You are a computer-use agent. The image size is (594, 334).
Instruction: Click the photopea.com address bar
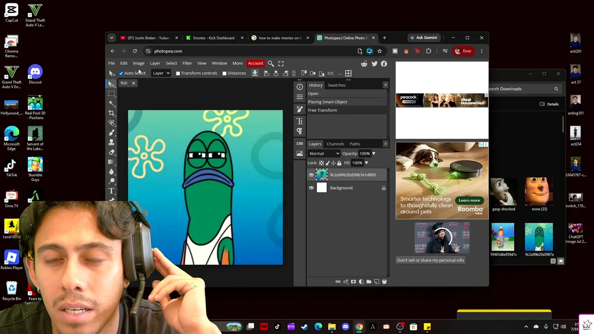(250, 51)
